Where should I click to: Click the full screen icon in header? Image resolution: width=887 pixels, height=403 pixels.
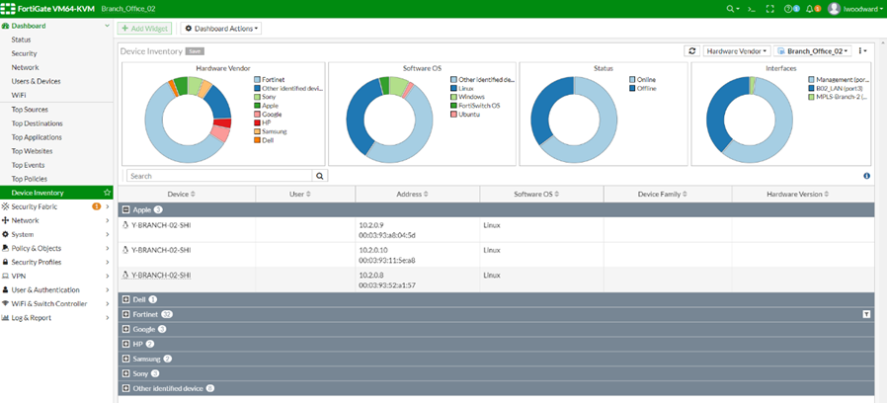click(x=769, y=8)
